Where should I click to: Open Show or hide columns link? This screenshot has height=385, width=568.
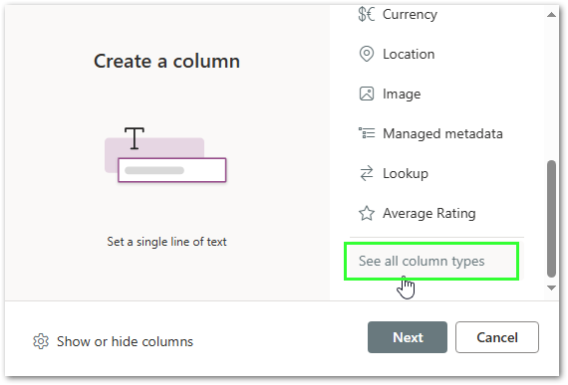pyautogui.click(x=125, y=341)
